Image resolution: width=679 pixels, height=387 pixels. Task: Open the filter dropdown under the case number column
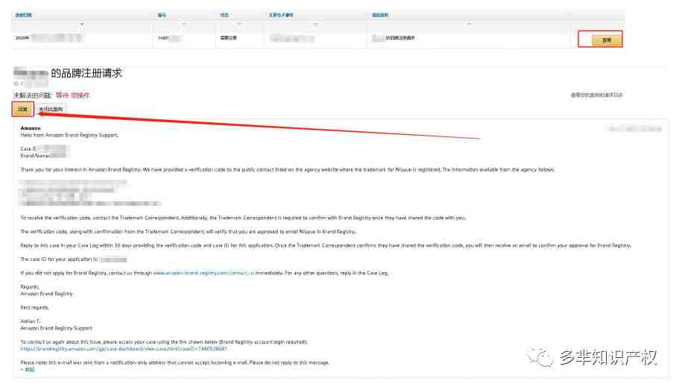(185, 25)
